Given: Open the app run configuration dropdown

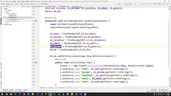Looking at the screenshot, I should pyautogui.click(x=119, y=4).
